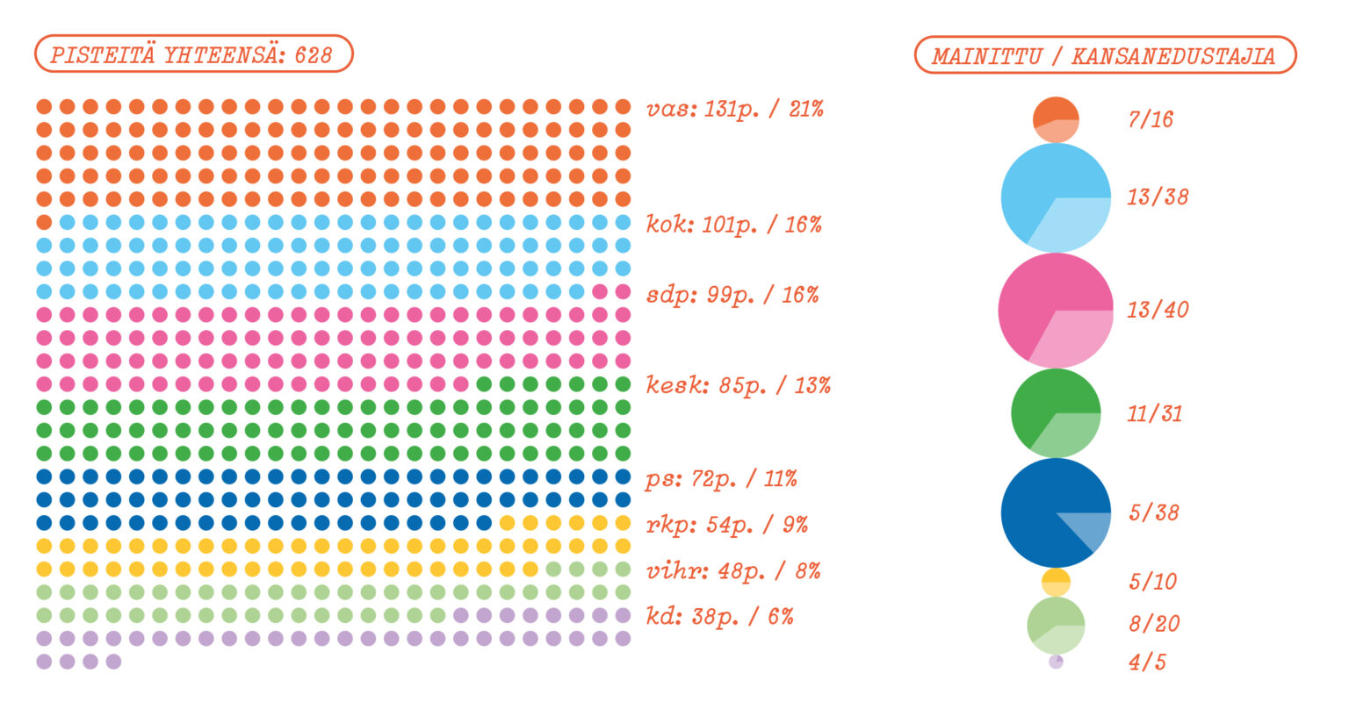Click the single orange dot in blue row
This screenshot has width=1349, height=709.
coord(44,222)
